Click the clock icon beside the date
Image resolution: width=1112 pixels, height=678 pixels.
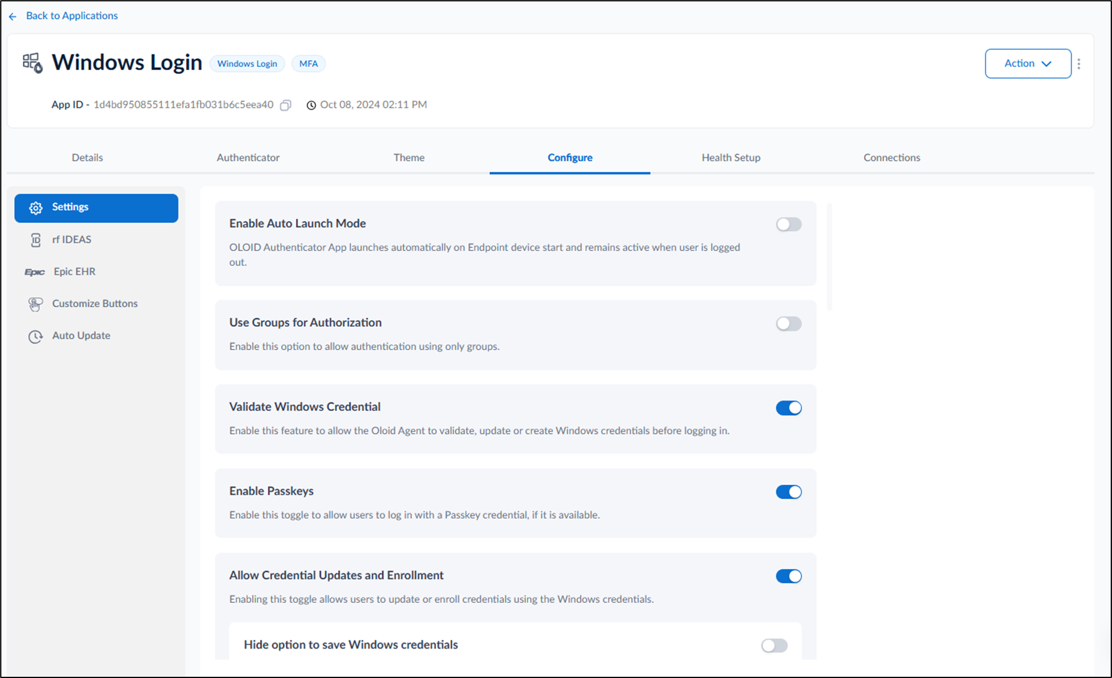tap(311, 105)
